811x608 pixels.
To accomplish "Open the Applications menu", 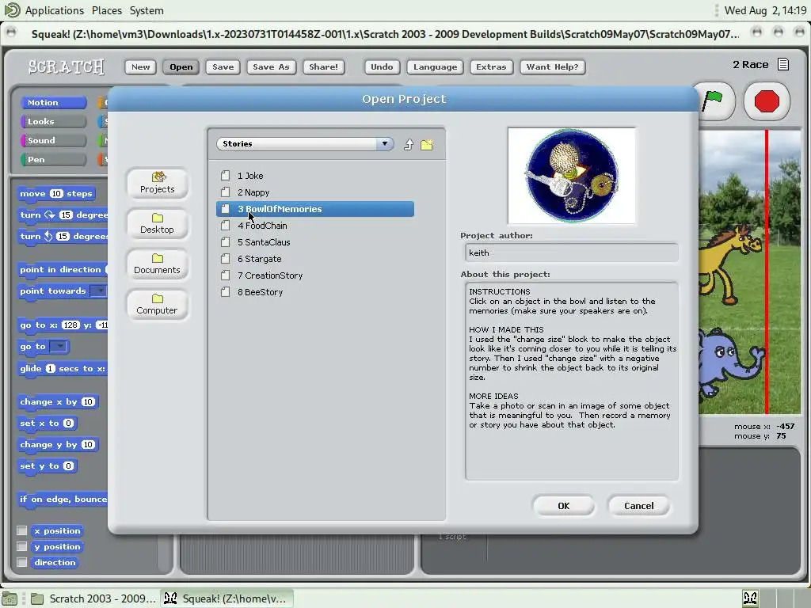I will (x=55, y=10).
